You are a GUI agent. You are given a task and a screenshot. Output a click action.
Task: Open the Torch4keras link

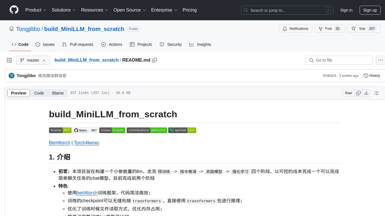pyautogui.click(x=86, y=143)
